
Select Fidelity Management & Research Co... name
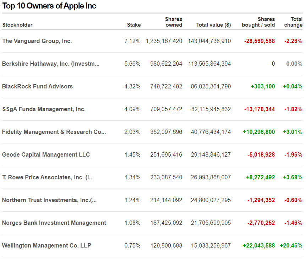pos(54,132)
